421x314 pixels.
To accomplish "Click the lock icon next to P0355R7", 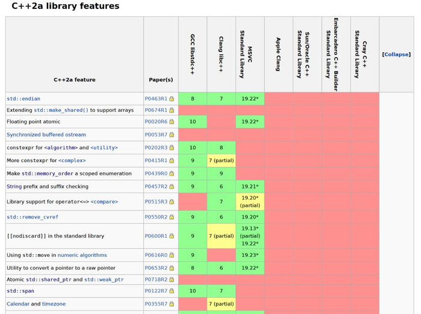I will pos(171,304).
